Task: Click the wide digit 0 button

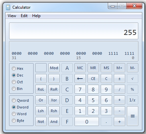Action: (x=87, y=122)
